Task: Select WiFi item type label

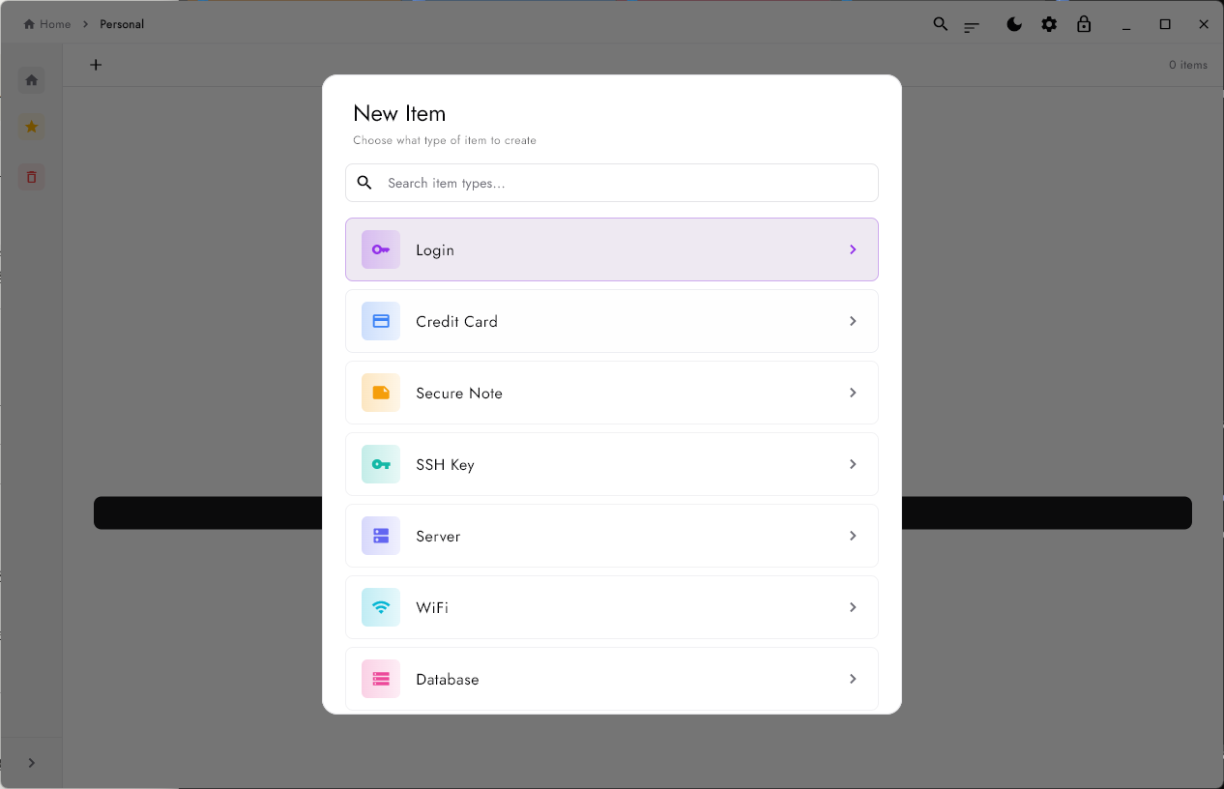Action: (x=432, y=608)
